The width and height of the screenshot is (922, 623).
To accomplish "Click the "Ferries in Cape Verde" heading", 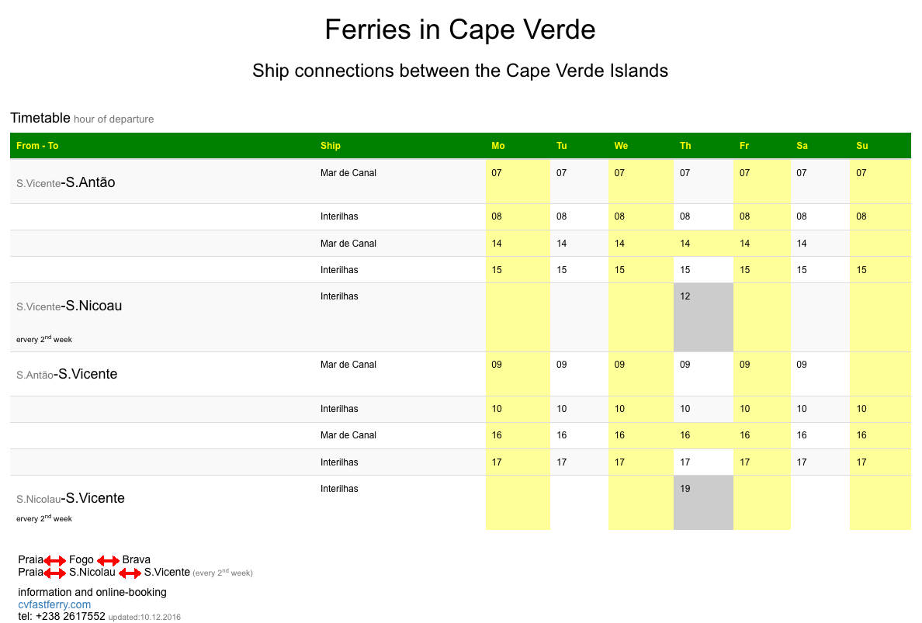I will (x=460, y=29).
